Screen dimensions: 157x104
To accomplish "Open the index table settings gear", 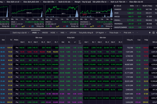I will (115, 6).
